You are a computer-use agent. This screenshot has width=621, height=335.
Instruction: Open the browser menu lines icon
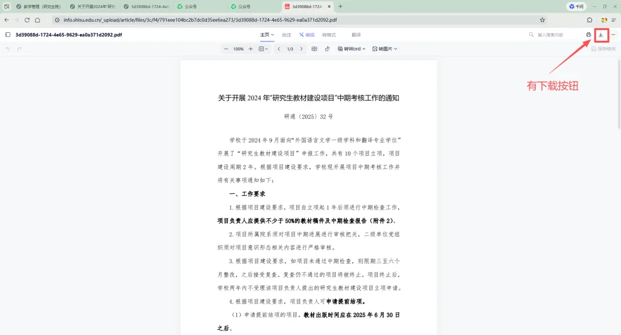pos(614,20)
